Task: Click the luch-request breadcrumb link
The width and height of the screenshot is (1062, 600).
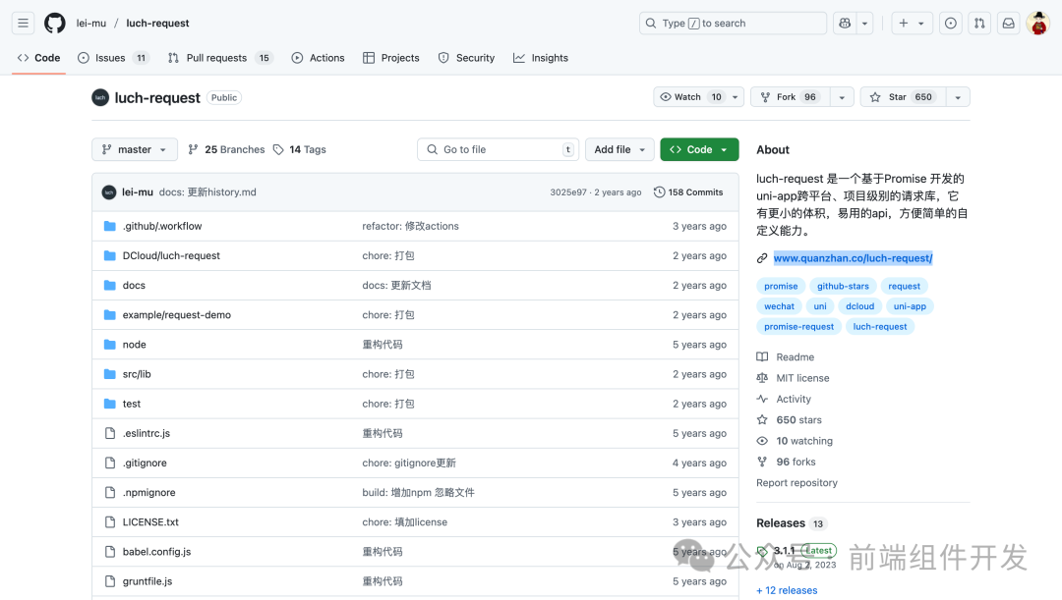Action: click(x=157, y=23)
